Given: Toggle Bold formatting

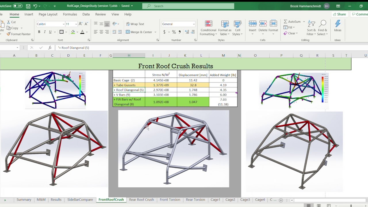Looking at the screenshot, I should 39,32.
